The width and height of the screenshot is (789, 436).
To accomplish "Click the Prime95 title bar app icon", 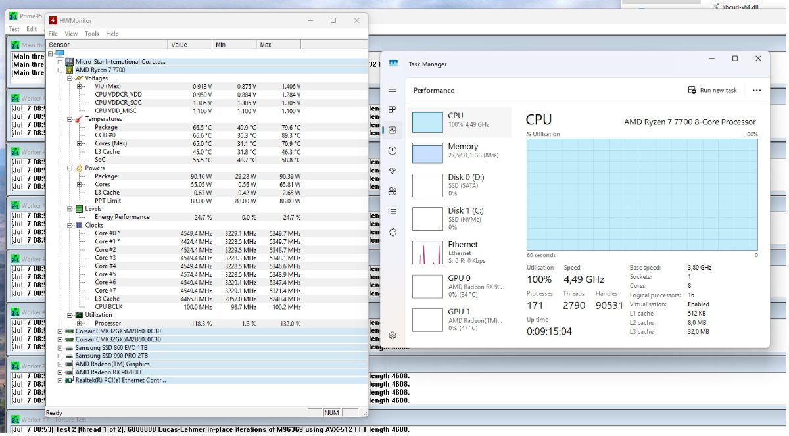I will click(x=13, y=15).
